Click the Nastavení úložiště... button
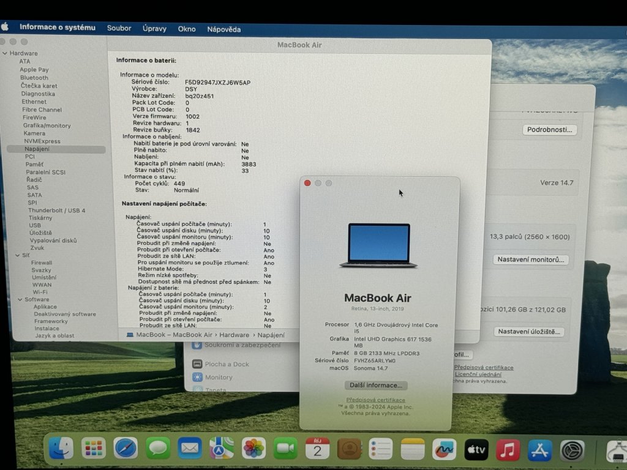This screenshot has height=470, width=627. point(528,332)
